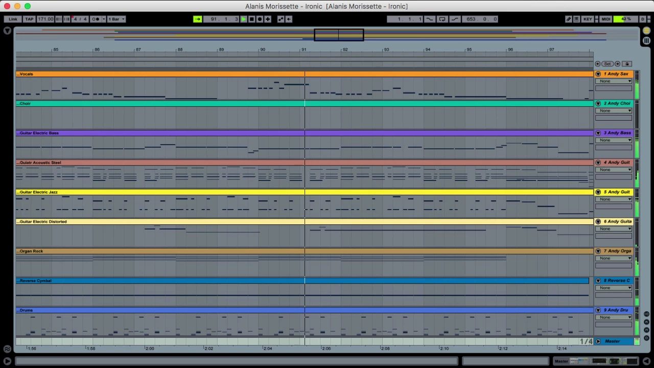This screenshot has width=654, height=368.
Task: Enable Punch-Out switch
Action: coord(455,19)
